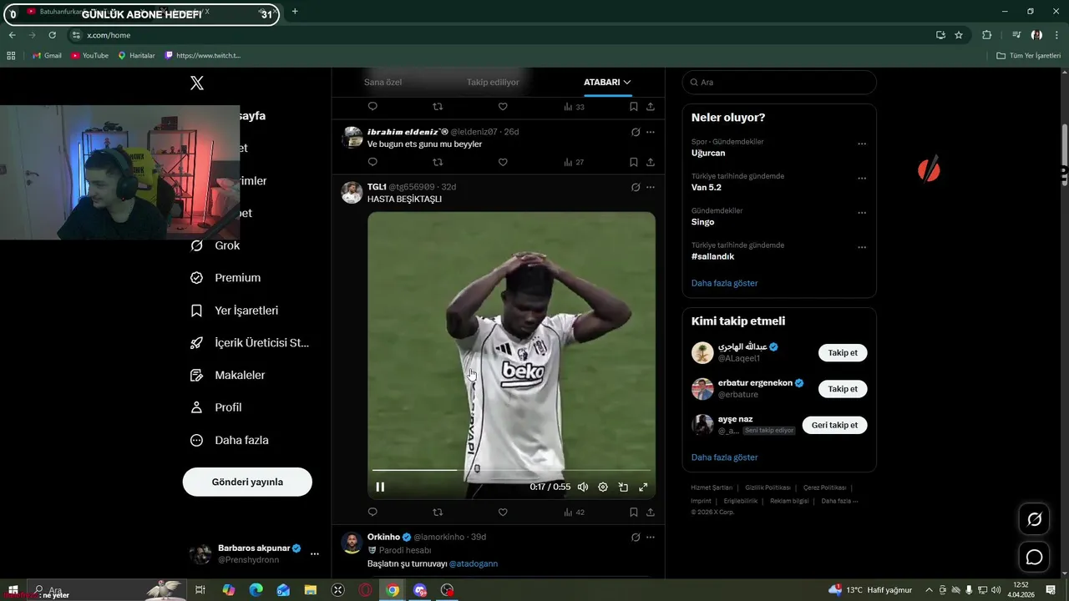Viewport: 1069px width, 601px height.
Task: Bookmark this page with the star icon
Action: click(959, 35)
